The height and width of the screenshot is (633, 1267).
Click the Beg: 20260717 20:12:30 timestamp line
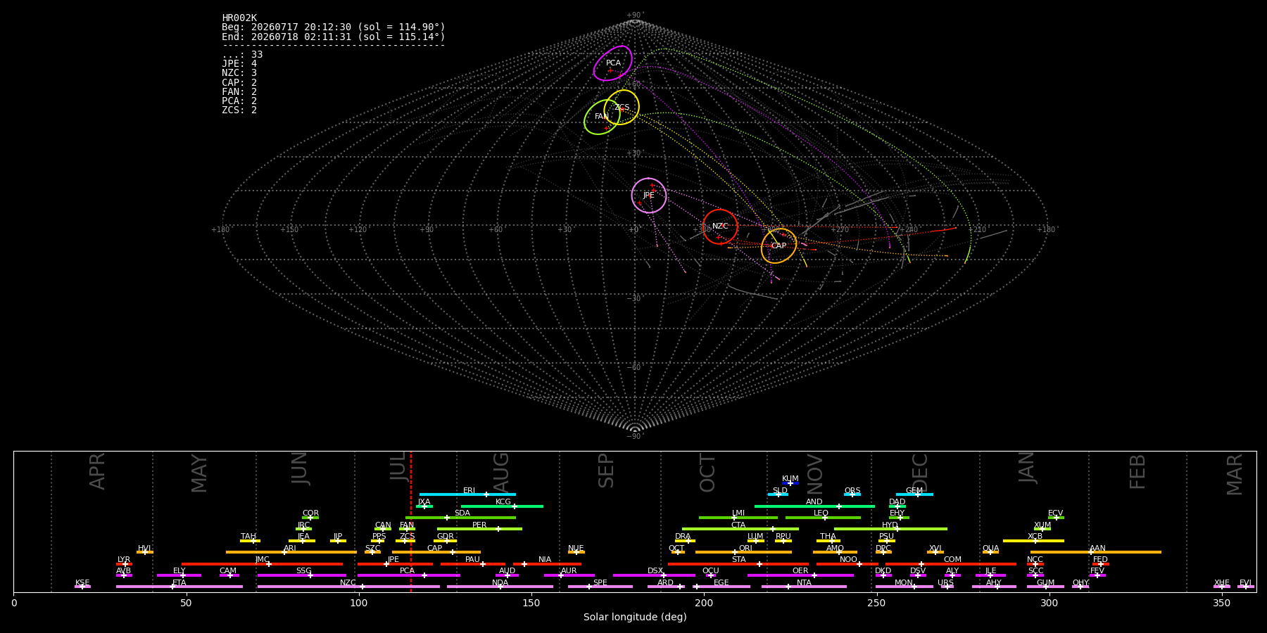click(334, 27)
